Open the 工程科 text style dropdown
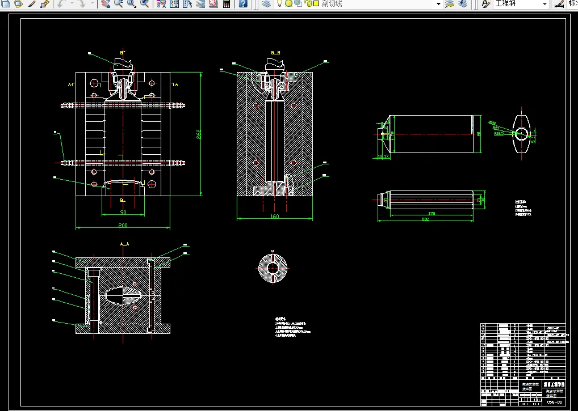This screenshot has height=411, width=578. coord(545,3)
